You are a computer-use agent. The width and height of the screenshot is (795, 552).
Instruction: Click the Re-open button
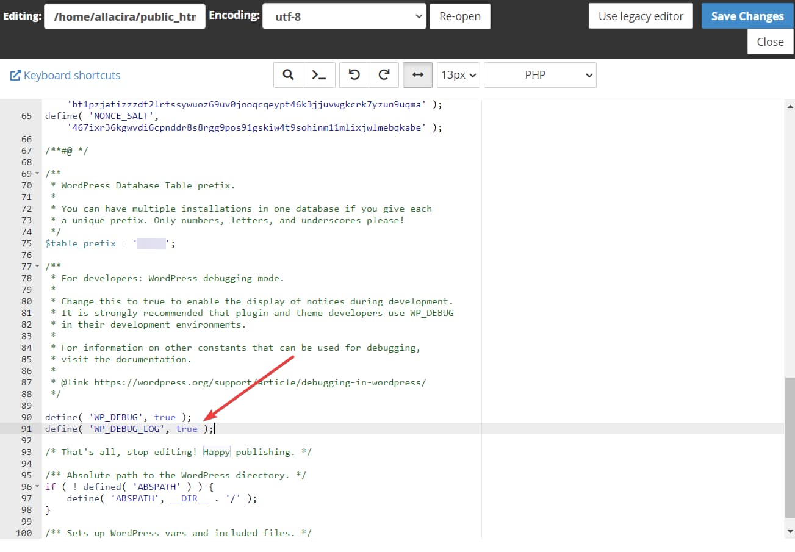click(x=459, y=16)
